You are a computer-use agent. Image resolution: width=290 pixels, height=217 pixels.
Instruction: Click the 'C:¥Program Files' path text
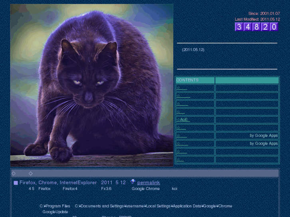[55, 206]
